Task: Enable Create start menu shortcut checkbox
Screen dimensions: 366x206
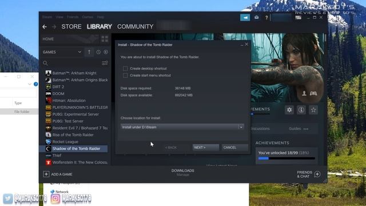Action: [x=125, y=76]
